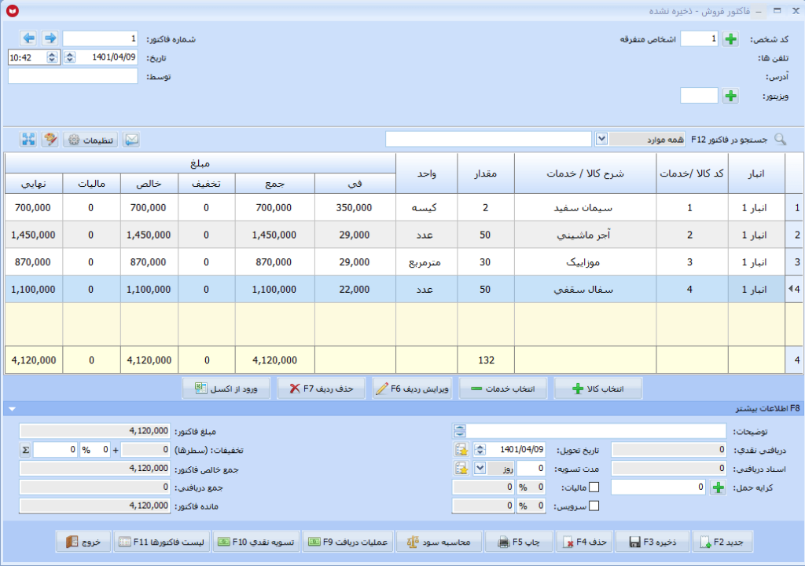Click the شماره فاکتور number field
Screen dimensions: 805x566
[x=100, y=38]
